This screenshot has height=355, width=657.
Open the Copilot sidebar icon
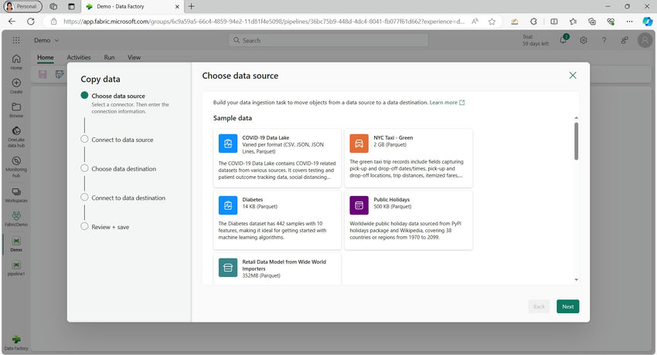pyautogui.click(x=648, y=22)
